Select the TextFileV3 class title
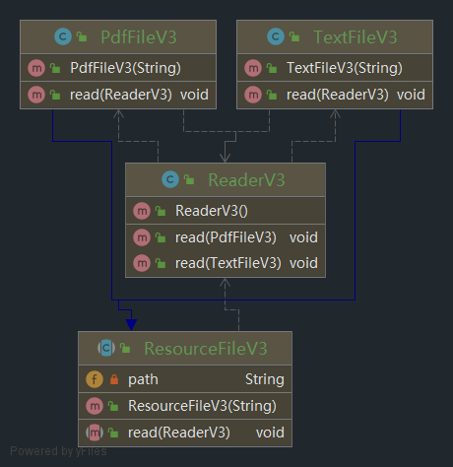This screenshot has width=453, height=467. coord(356,36)
